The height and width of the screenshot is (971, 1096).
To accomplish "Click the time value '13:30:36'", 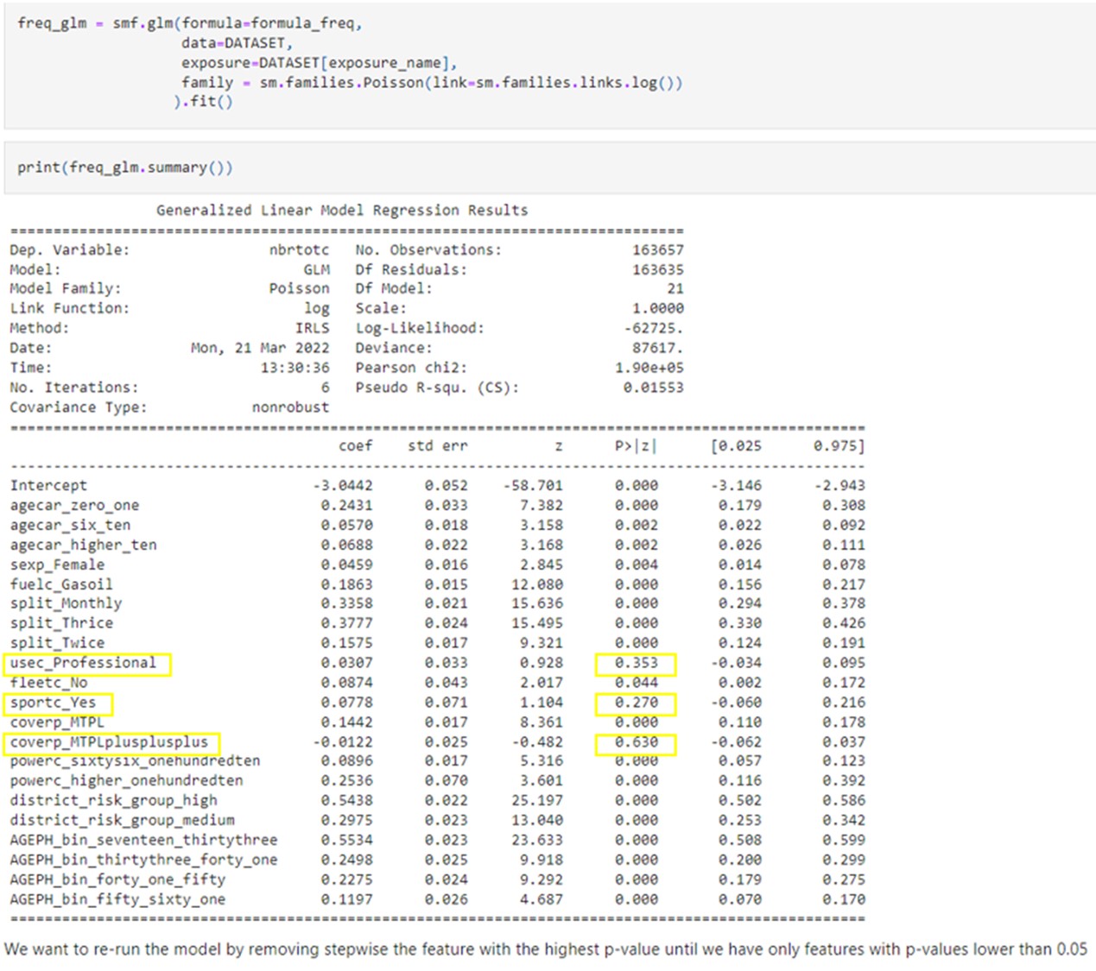I will pyautogui.click(x=295, y=369).
